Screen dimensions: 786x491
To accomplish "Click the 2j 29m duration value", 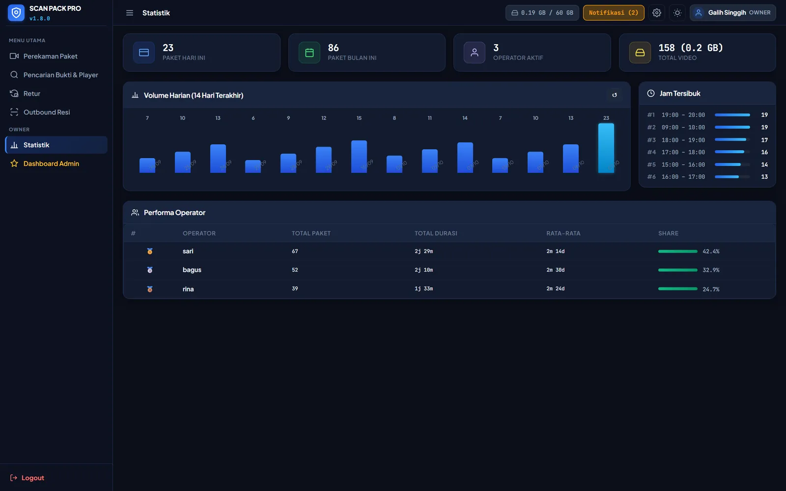I will click(x=424, y=251).
